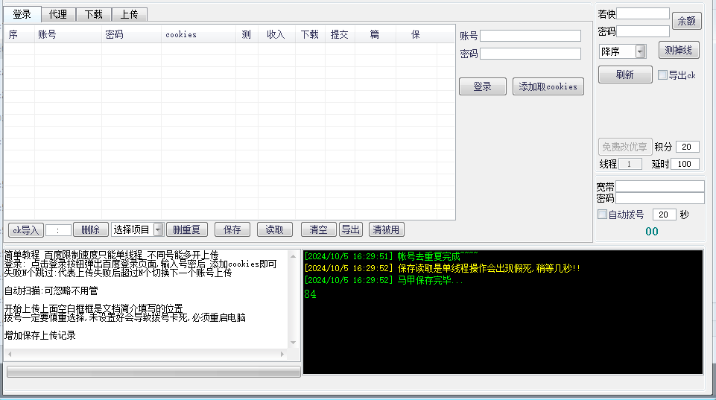Click the cookies column header

pyautogui.click(x=181, y=34)
